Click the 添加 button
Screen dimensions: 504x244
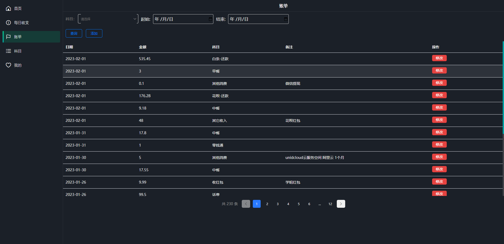click(x=94, y=33)
